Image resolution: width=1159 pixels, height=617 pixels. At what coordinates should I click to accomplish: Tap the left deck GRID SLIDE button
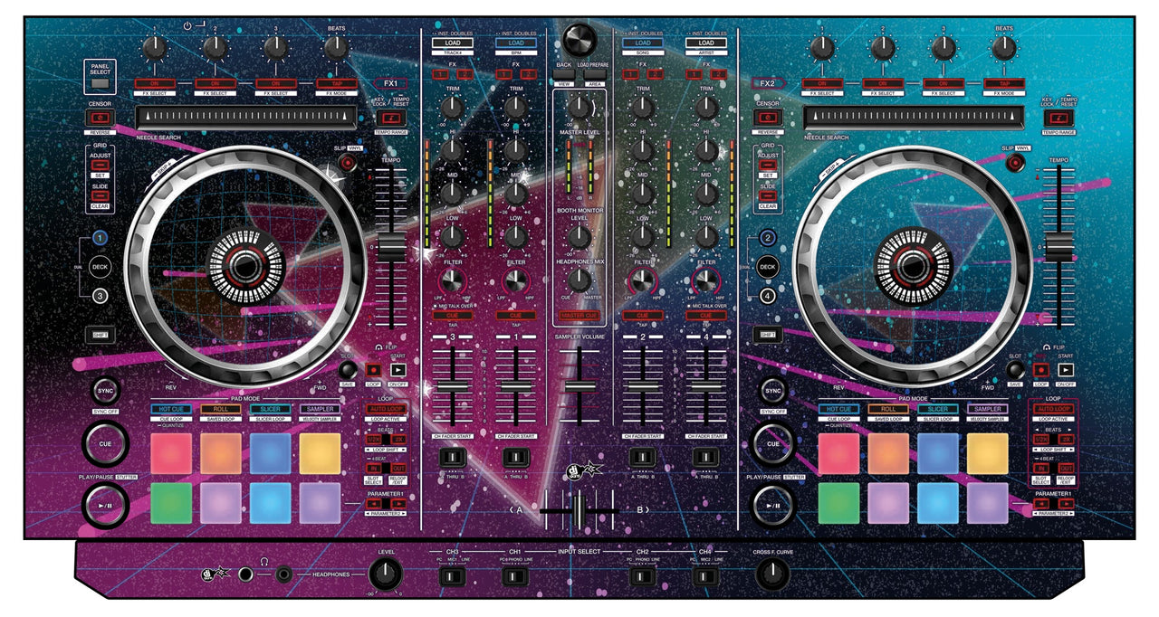pos(100,195)
